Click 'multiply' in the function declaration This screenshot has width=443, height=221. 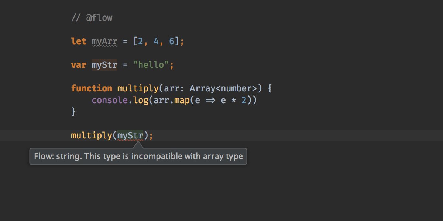click(138, 88)
